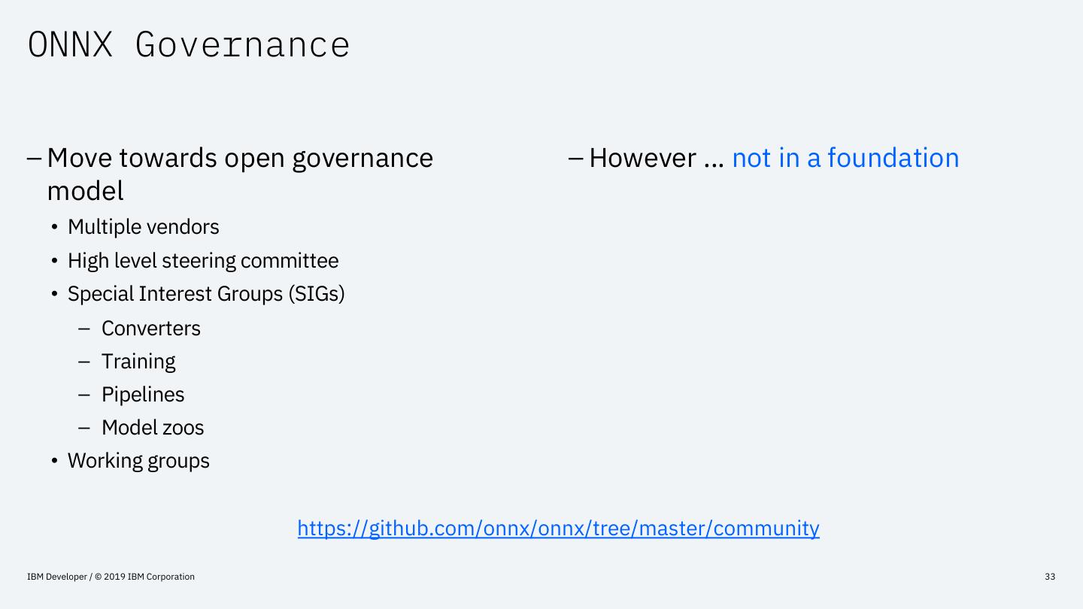Viewport: 1083px width, 609px height.
Task: Select the 'Multiple vendors' bullet text
Action: tap(143, 227)
